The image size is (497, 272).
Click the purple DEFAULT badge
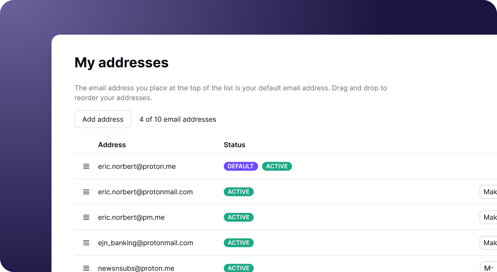tap(240, 166)
